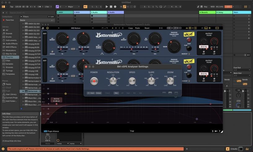Load next preset with right arrow
253x152 pixels.
pyautogui.click(x=93, y=28)
